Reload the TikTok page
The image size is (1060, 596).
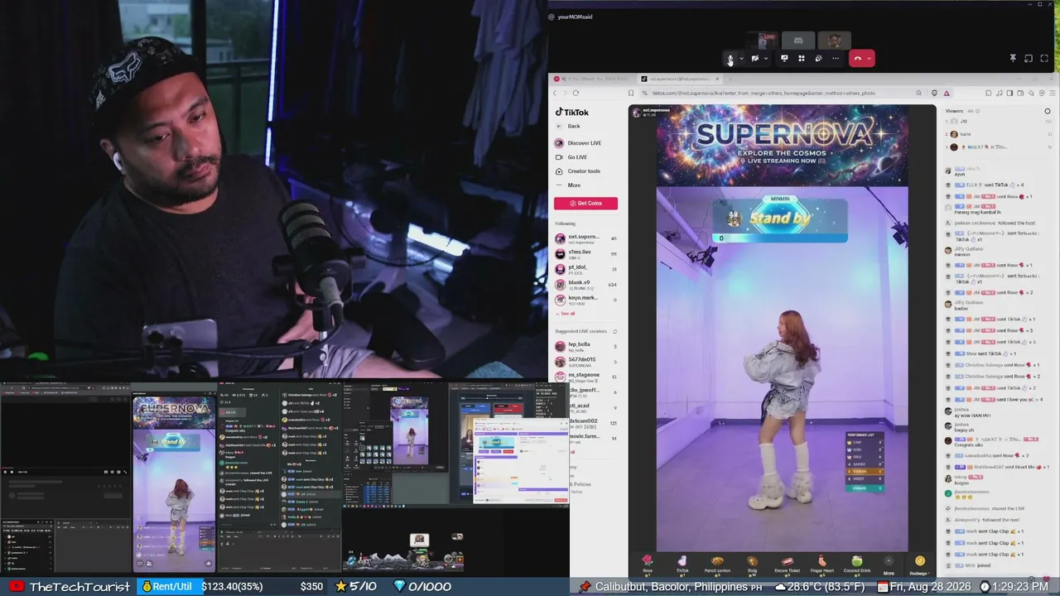click(x=577, y=93)
